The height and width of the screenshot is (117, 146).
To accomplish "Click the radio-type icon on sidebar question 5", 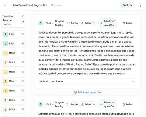I will (23, 72).
